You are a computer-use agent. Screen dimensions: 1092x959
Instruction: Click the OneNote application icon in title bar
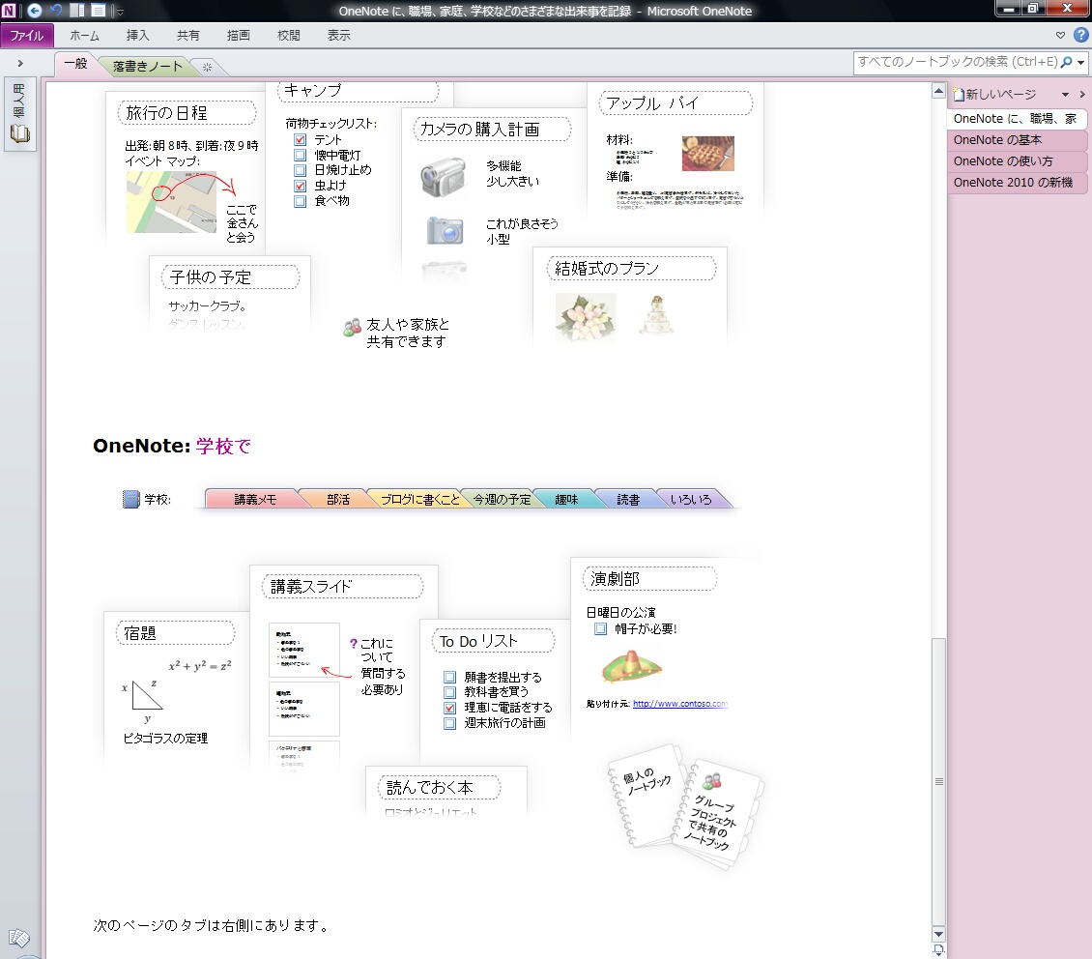tap(9, 11)
